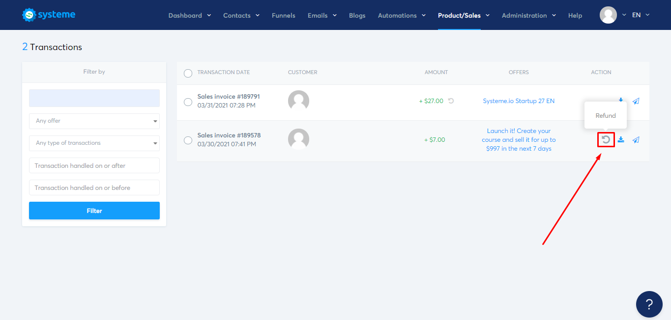Open the systeme.io logo homepage
Viewport: 671px width, 320px height.
coord(48,14)
